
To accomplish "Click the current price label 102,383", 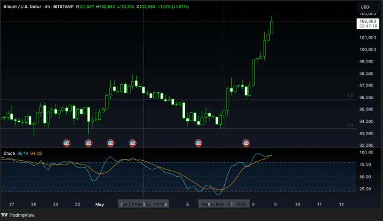I will 368,21.
